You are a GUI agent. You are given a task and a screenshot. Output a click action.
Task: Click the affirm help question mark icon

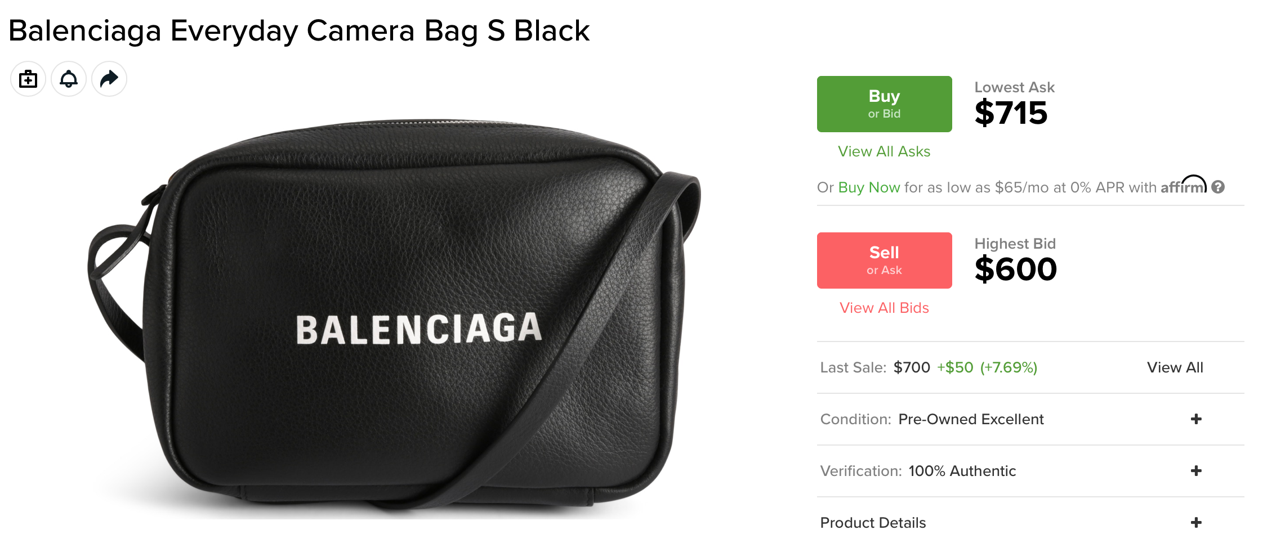[x=1218, y=187]
